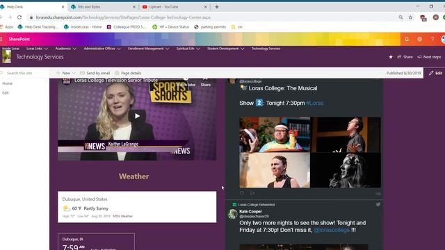
Task: Open SharePoint settings gear
Action: click(419, 39)
